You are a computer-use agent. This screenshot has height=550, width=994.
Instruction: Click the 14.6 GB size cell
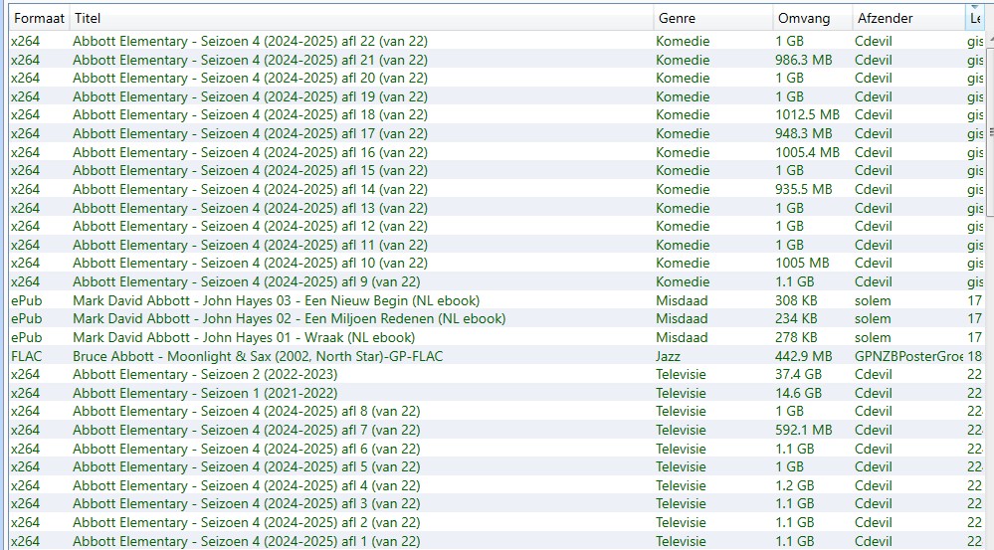[798, 393]
